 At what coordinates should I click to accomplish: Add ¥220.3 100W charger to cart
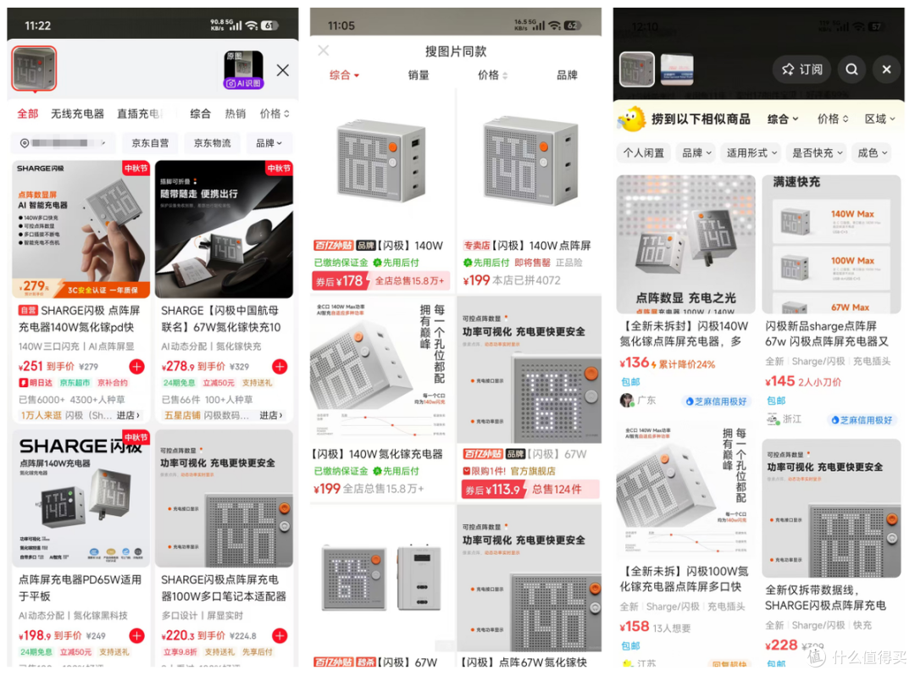point(280,635)
